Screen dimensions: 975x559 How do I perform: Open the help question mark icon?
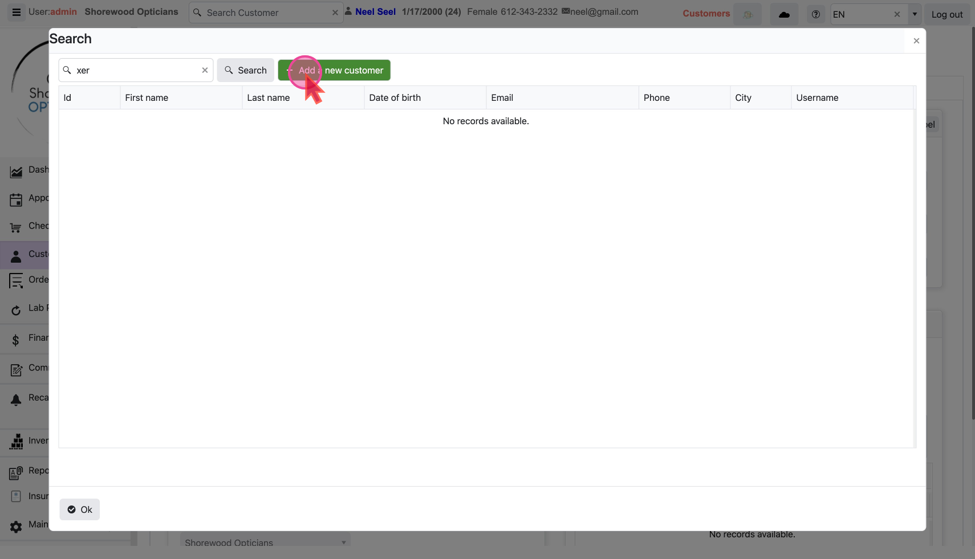815,14
